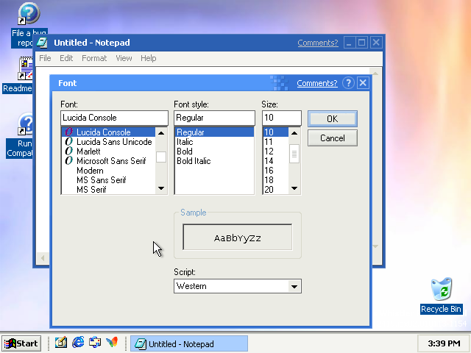Confirm the font with the OK button
The height and width of the screenshot is (353, 471).
[x=333, y=119]
